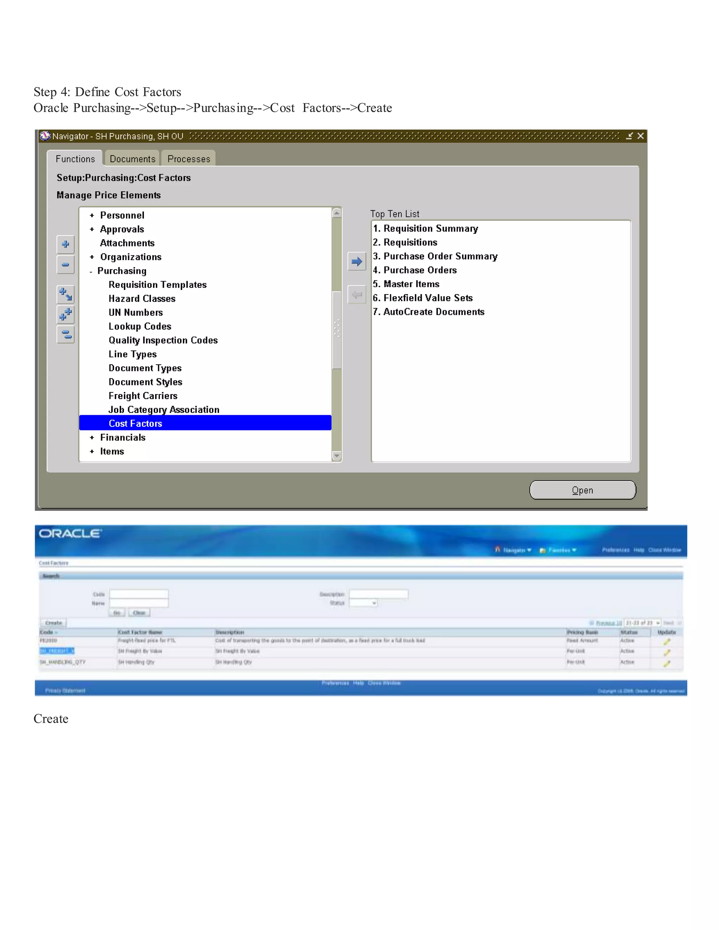Open the Navigator menu in Oracle header
Viewport: 719px width, 930px height.
[x=513, y=550]
